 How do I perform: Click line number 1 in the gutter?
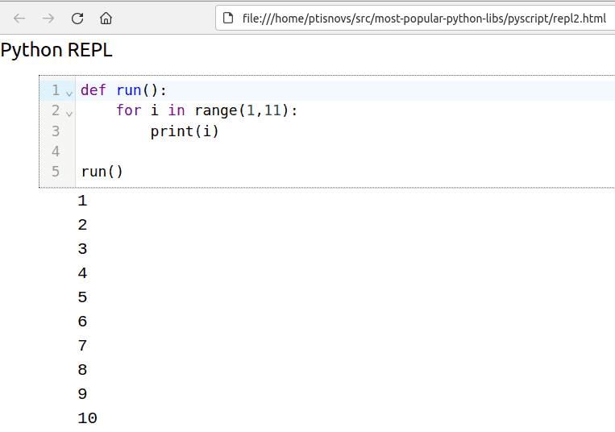(x=56, y=90)
